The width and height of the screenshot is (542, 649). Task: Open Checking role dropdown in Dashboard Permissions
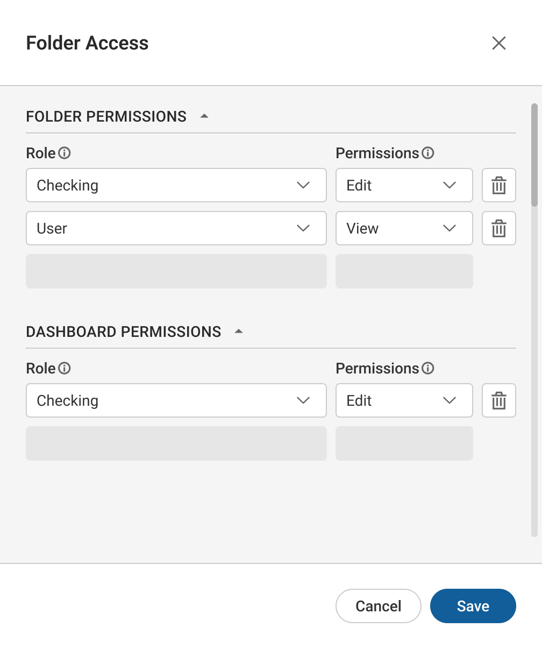[176, 400]
